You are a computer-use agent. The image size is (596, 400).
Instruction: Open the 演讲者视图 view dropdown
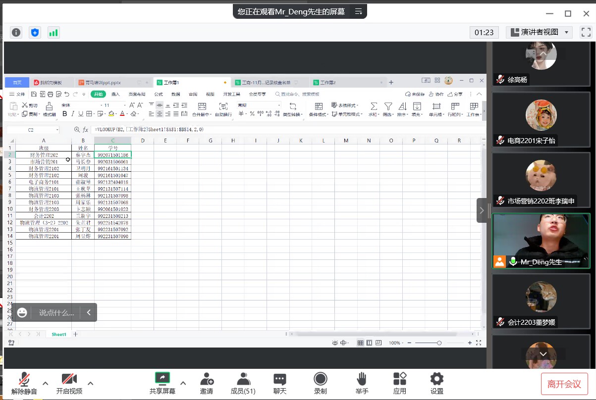coord(540,32)
